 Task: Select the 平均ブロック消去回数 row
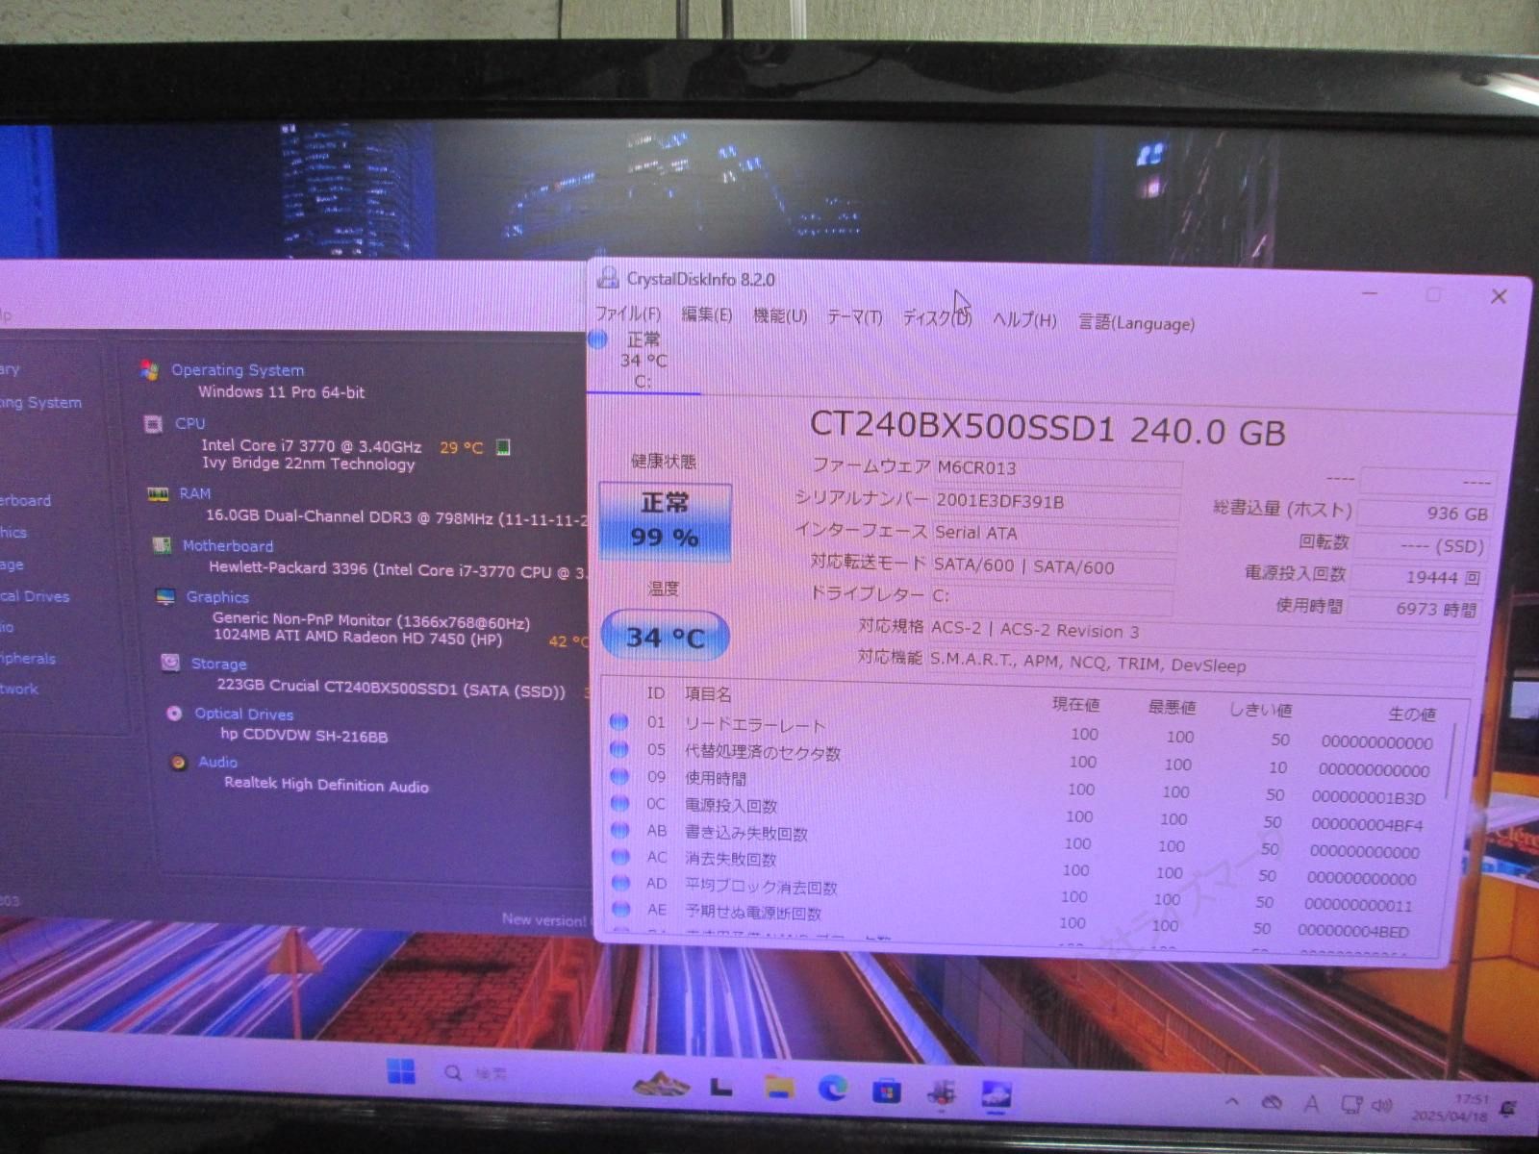click(1015, 892)
